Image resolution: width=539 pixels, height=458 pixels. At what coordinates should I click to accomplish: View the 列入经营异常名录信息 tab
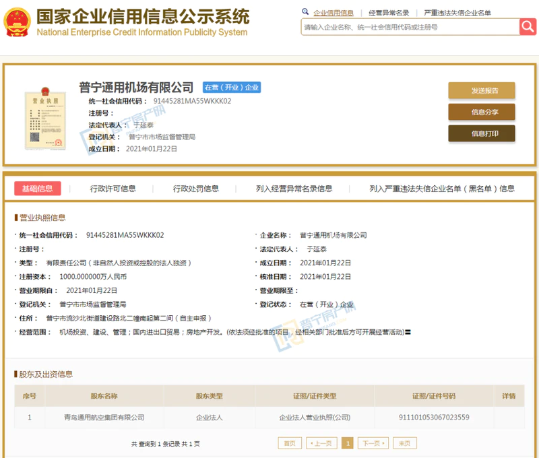coord(294,189)
